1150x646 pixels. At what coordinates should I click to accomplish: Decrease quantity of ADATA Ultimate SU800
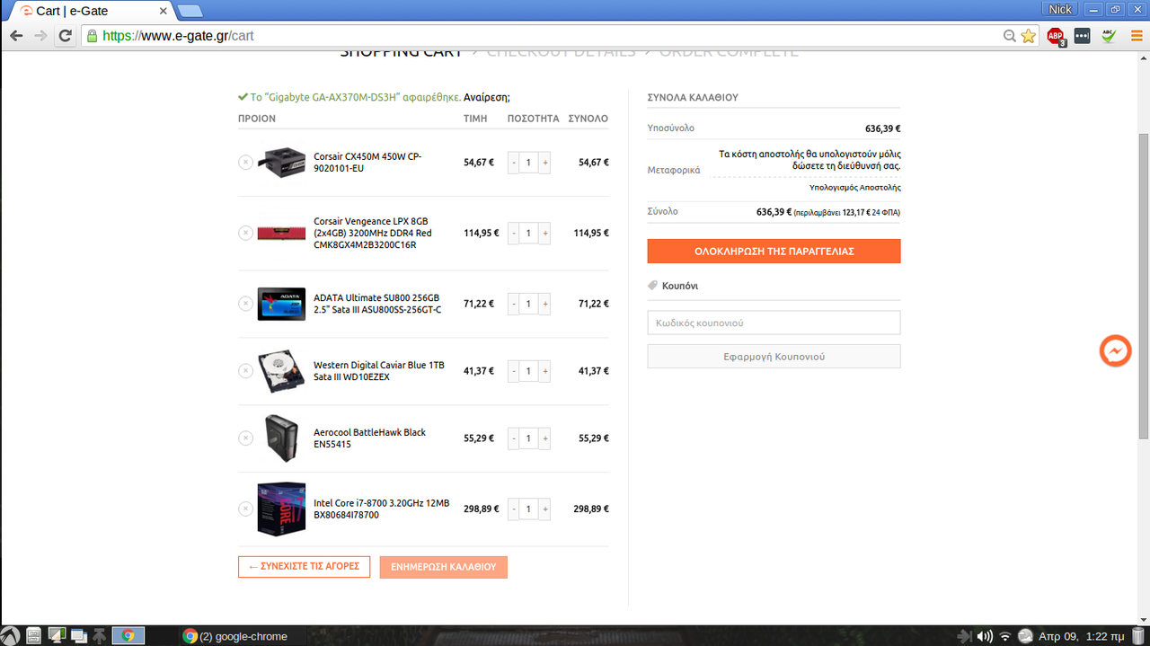click(514, 304)
